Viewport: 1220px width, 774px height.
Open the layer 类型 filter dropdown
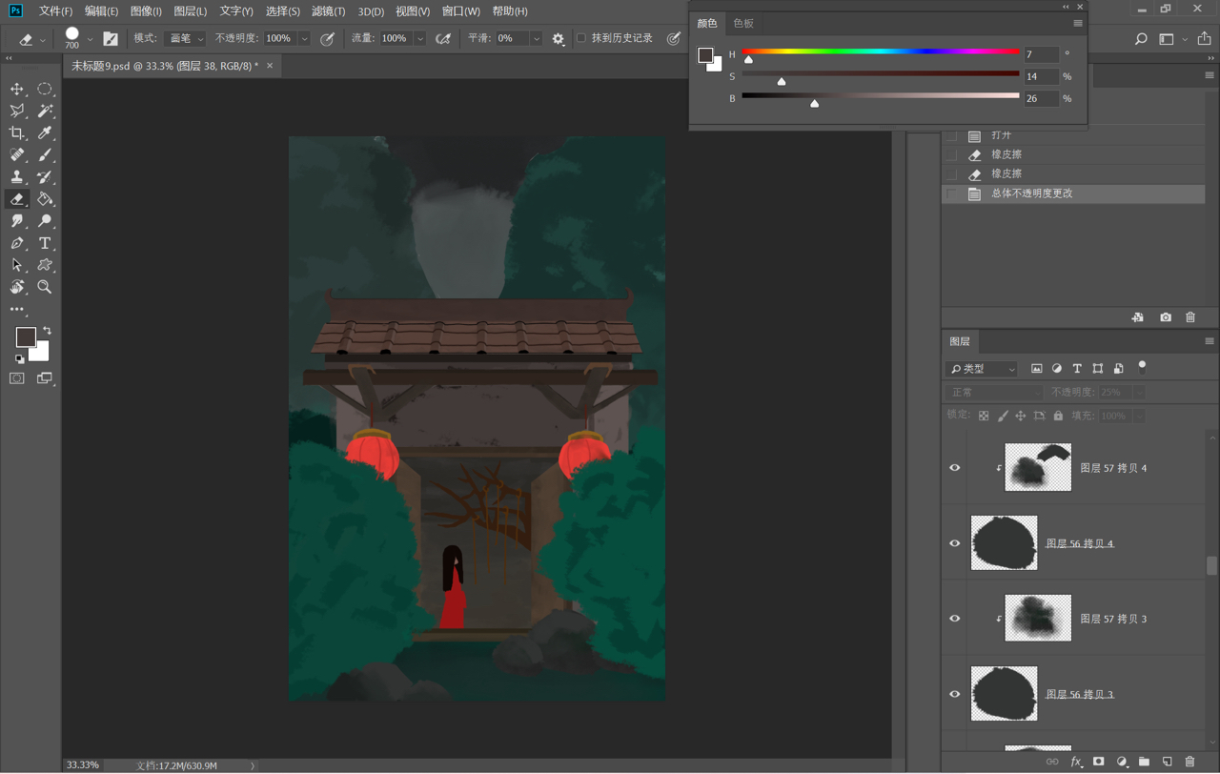point(982,369)
